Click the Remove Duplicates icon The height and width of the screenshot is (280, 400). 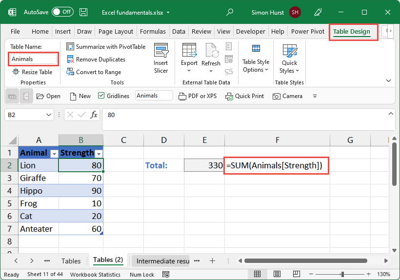(71, 60)
